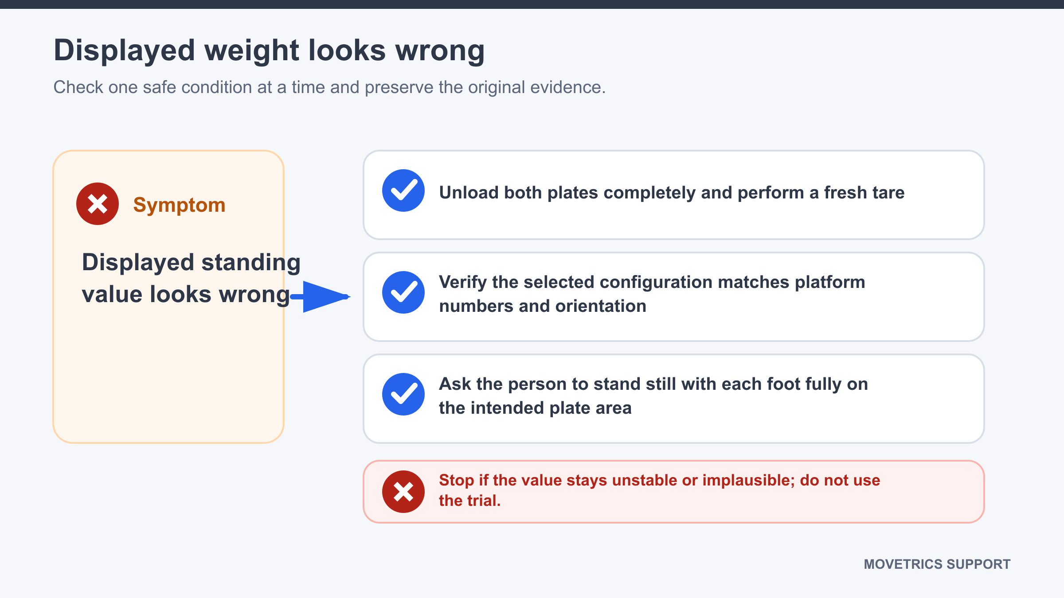Click the blue checkmark for stand still step
The width and height of the screenshot is (1064, 598).
(403, 394)
